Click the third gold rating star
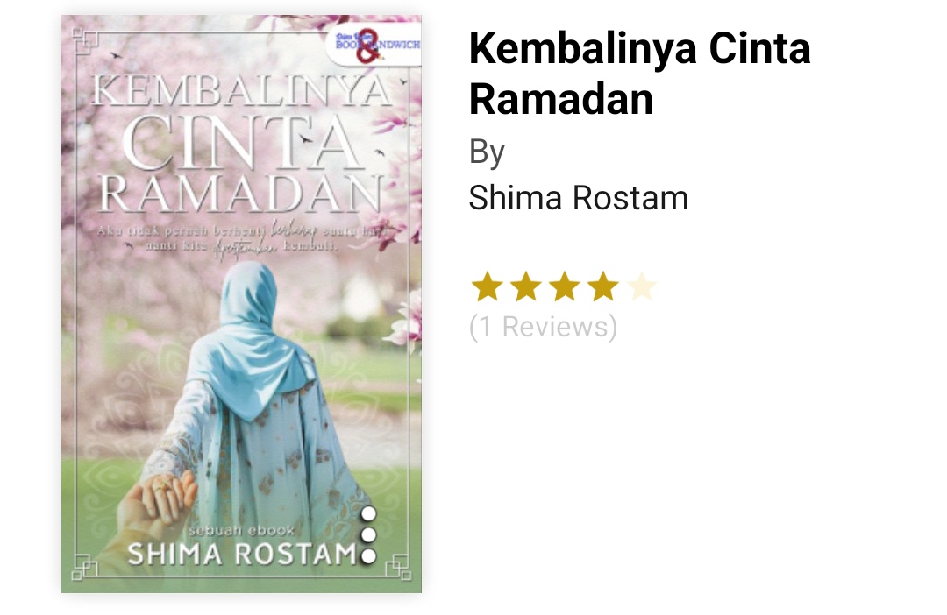The width and height of the screenshot is (947, 615). tap(564, 286)
